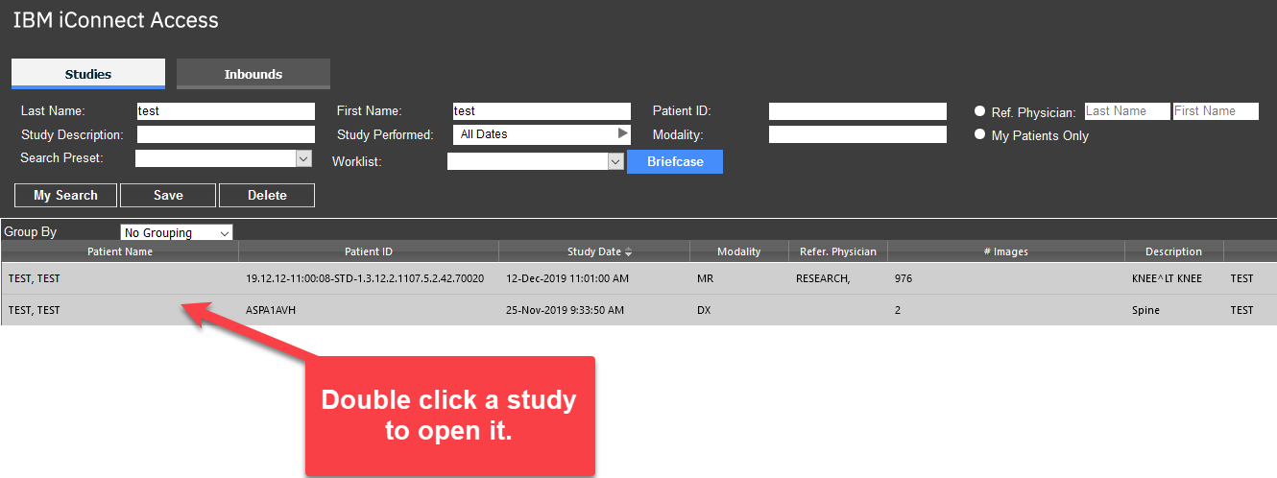Select the TEST, TEST study dated 12-Dec-2019

[x=638, y=278]
